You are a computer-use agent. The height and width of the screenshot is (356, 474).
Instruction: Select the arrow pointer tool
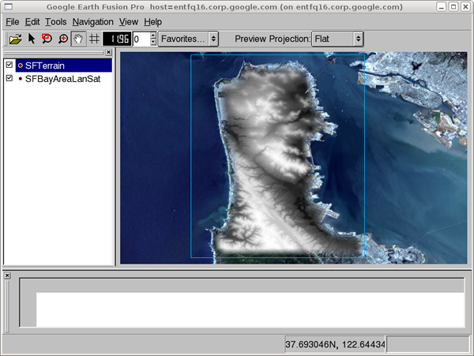tap(32, 39)
